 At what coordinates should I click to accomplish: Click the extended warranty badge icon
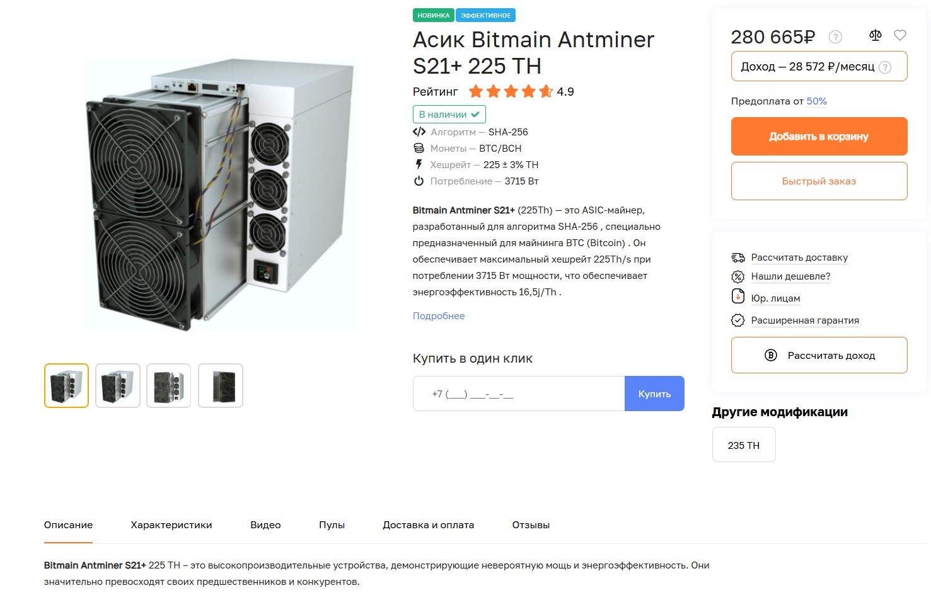(737, 320)
